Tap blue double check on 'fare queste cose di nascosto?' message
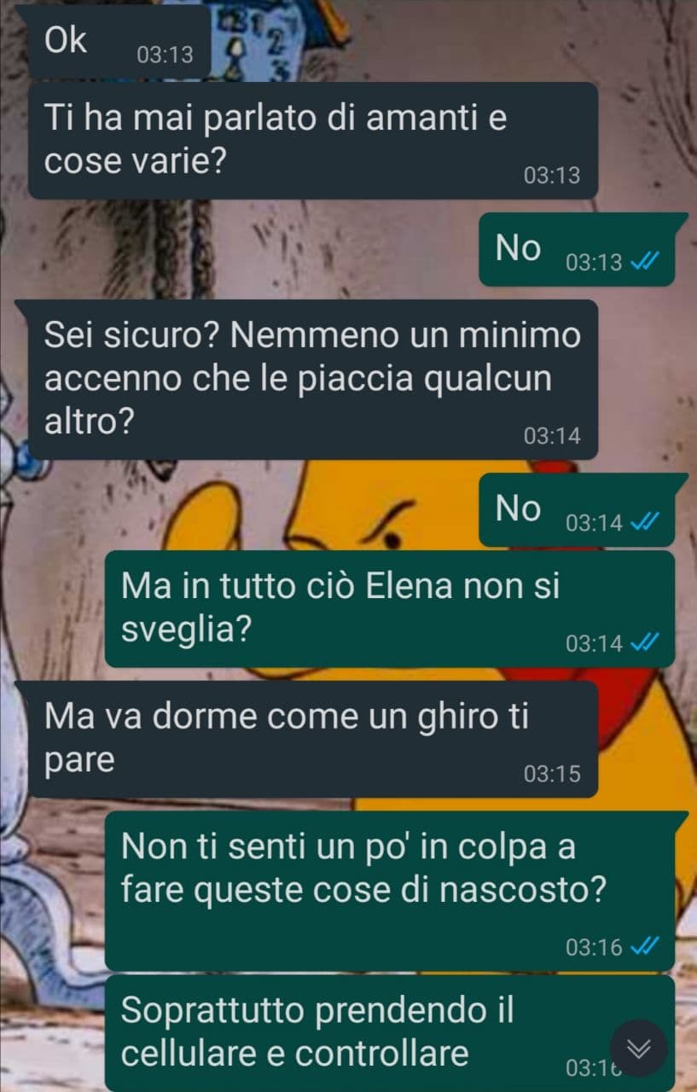 coord(643,946)
